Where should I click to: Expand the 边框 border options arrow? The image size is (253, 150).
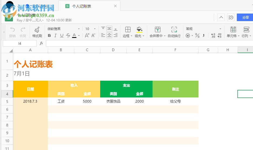[131, 36]
